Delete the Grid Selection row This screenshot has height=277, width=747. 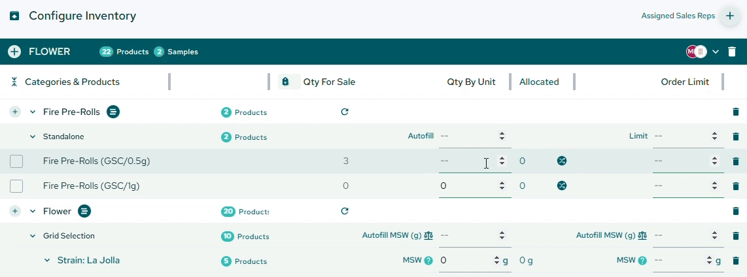(736, 236)
